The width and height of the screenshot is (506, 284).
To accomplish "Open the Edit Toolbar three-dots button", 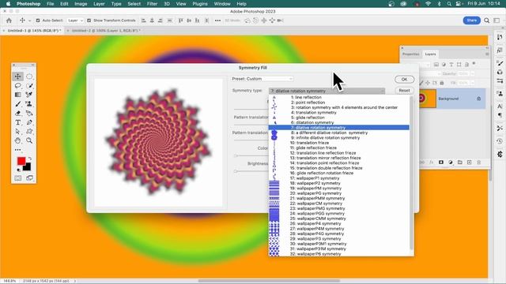I will click(x=17, y=150).
